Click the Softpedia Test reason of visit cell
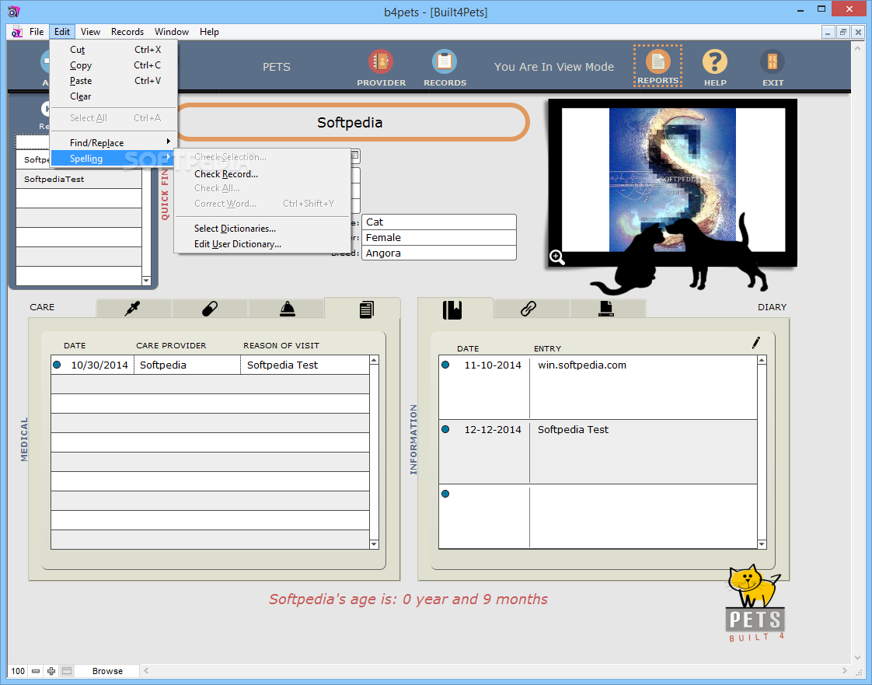The width and height of the screenshot is (872, 685). 305,365
